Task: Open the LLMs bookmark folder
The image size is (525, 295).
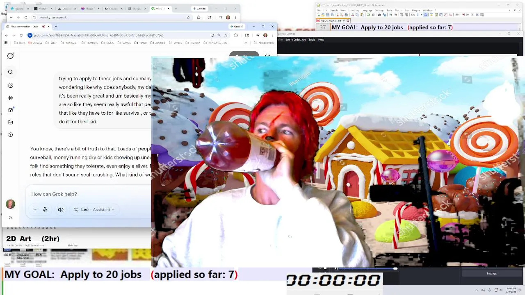Action: 20,43
